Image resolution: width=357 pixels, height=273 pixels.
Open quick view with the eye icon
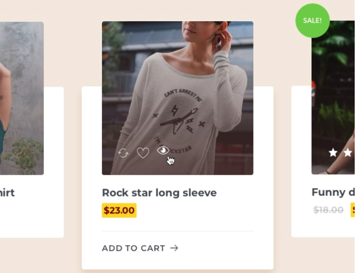point(163,150)
